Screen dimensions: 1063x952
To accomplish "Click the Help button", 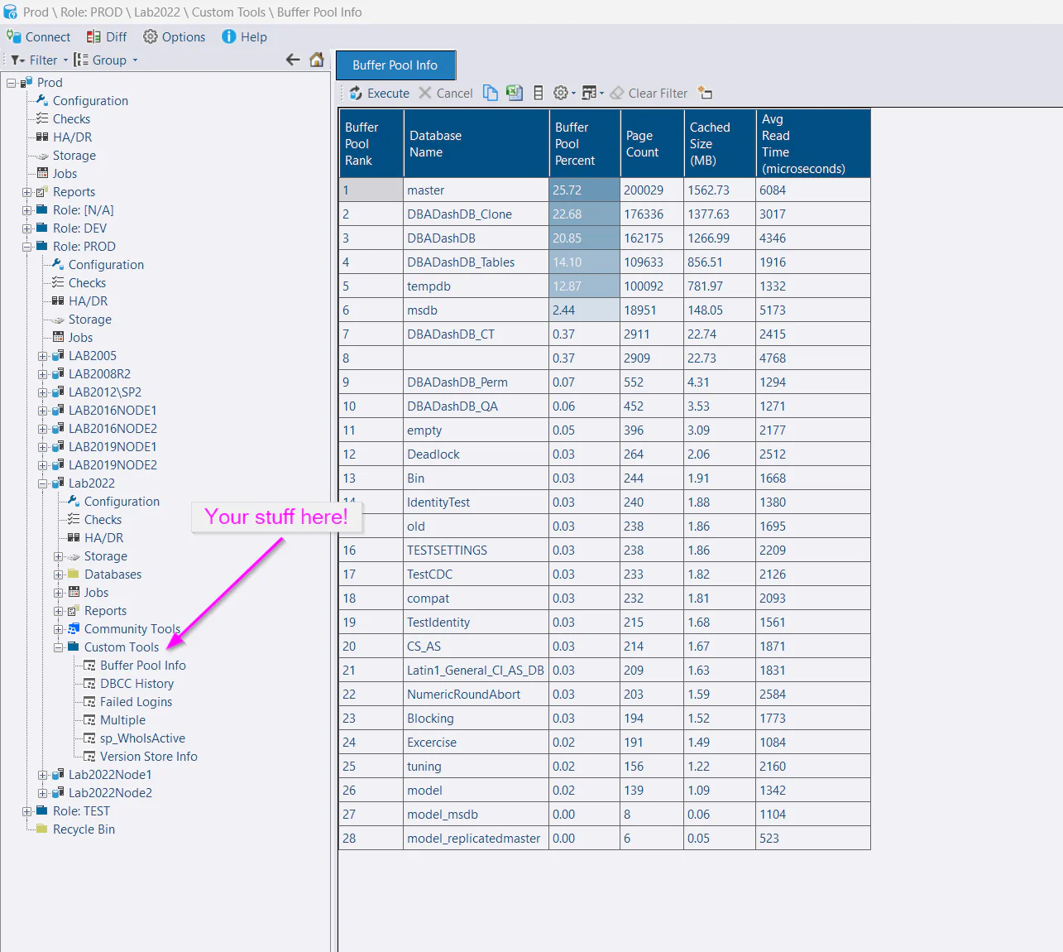I will click(x=244, y=36).
